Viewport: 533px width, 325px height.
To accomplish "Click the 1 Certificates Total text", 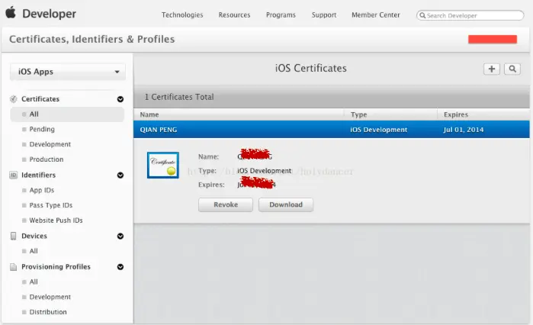I will click(179, 97).
